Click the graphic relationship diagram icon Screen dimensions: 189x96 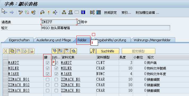click(x=92, y=12)
